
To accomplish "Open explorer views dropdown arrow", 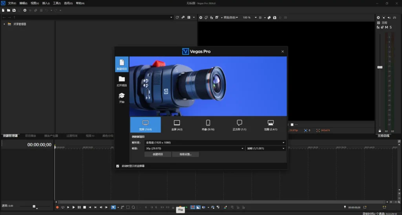I will [x=194, y=17].
